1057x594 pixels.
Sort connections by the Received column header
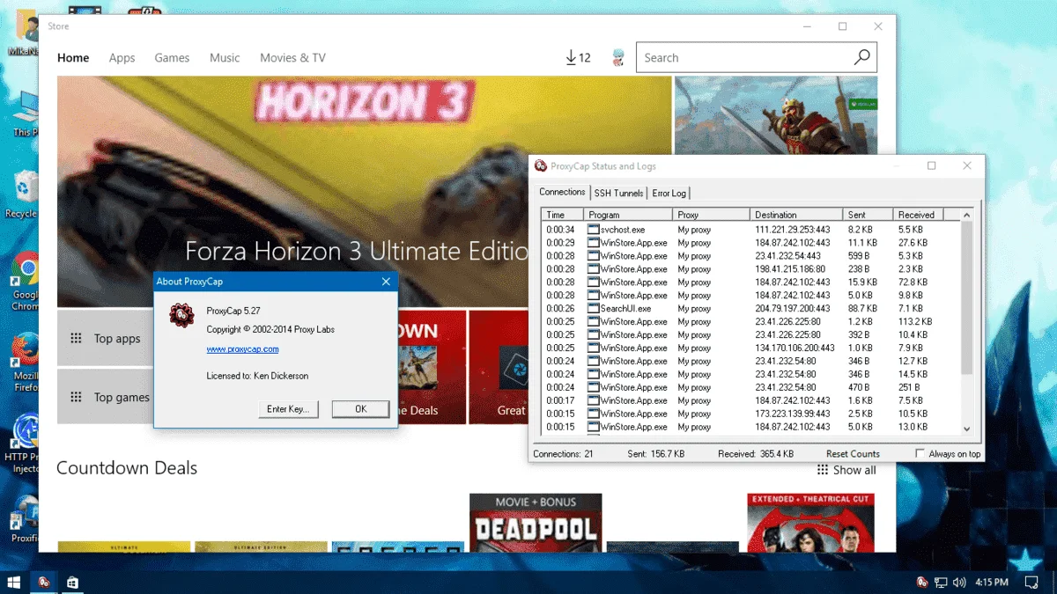[x=918, y=215]
